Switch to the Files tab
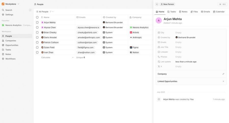 pyautogui.click(x=194, y=12)
